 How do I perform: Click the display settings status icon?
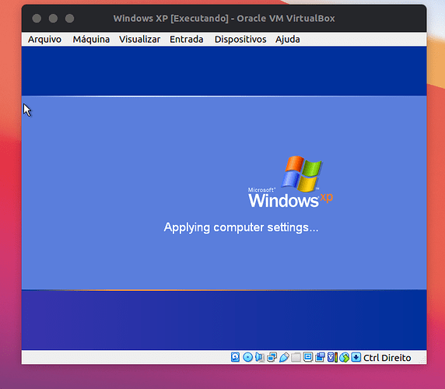[308, 357]
